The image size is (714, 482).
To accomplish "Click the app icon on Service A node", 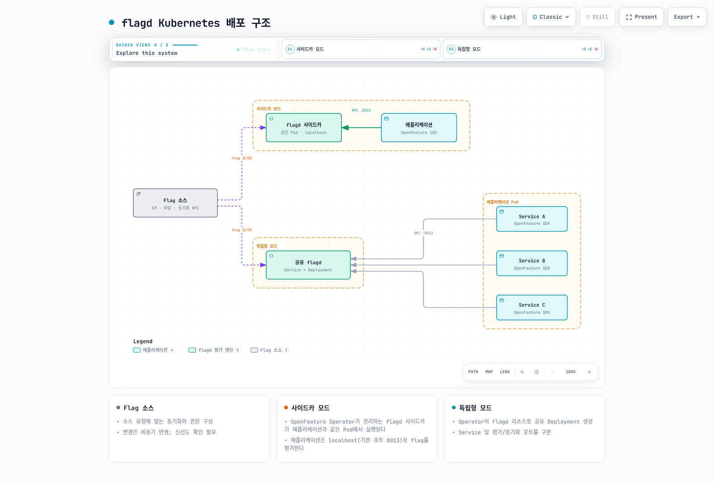I will [x=502, y=212].
